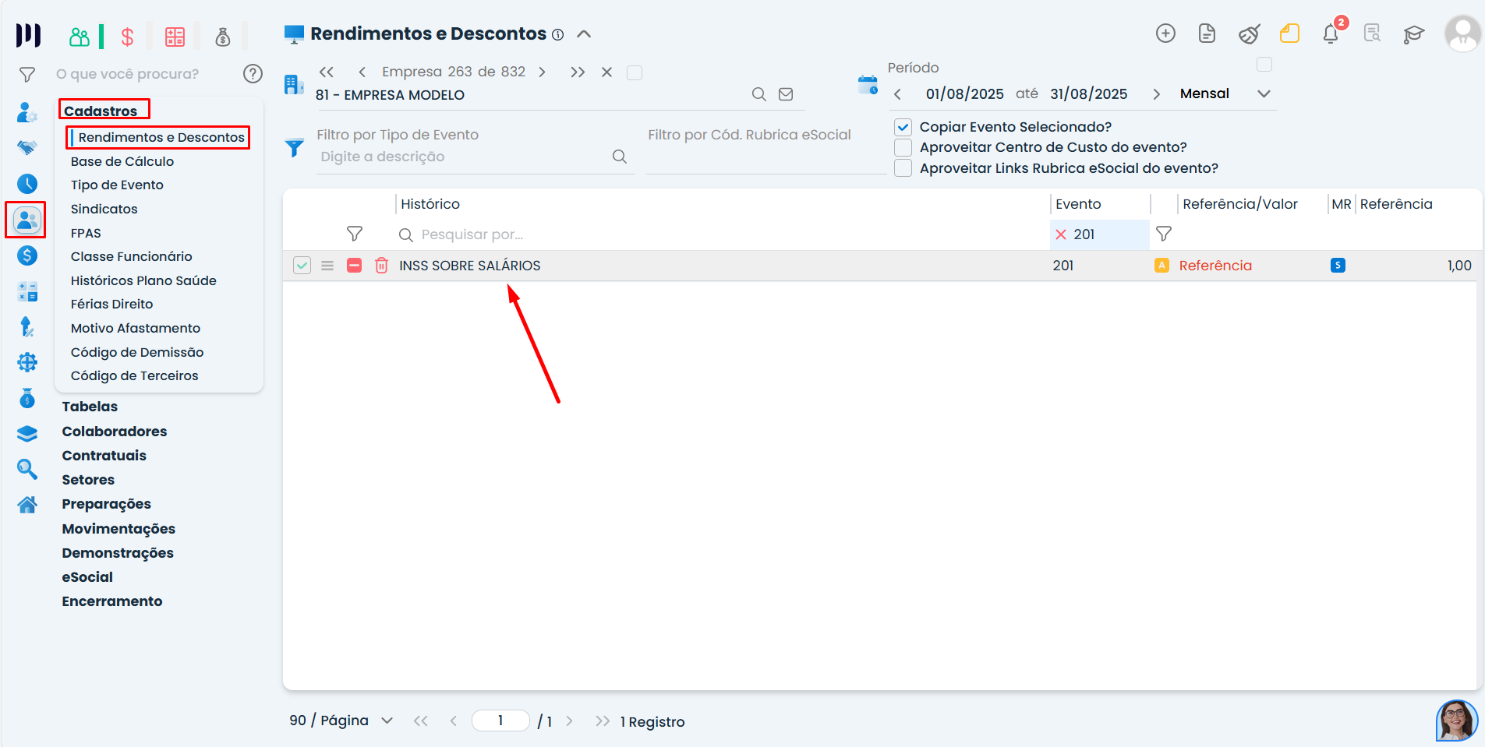
Task: Click the blue dollar coin sidebar icon
Action: click(27, 255)
